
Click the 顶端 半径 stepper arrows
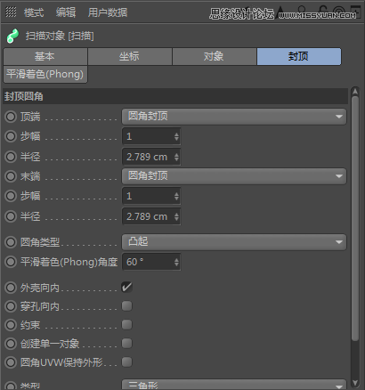176,157
